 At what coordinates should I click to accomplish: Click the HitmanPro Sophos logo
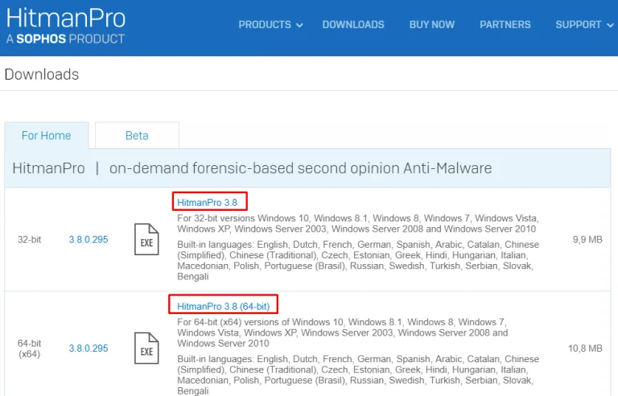click(x=65, y=26)
